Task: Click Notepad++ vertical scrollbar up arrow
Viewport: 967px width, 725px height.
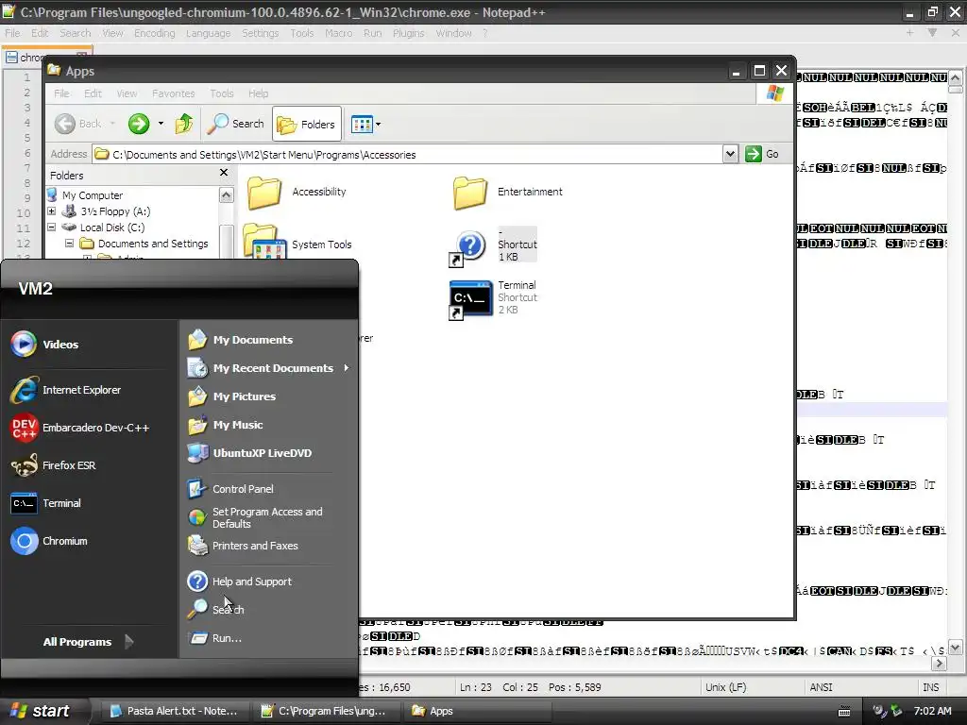Action: point(955,77)
